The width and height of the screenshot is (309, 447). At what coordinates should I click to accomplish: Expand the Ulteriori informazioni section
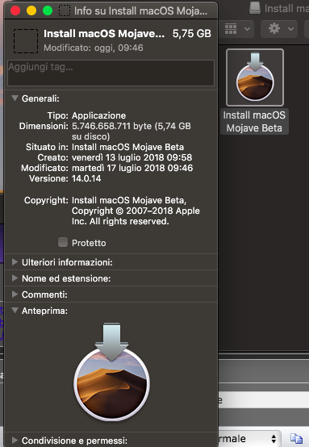(15, 262)
